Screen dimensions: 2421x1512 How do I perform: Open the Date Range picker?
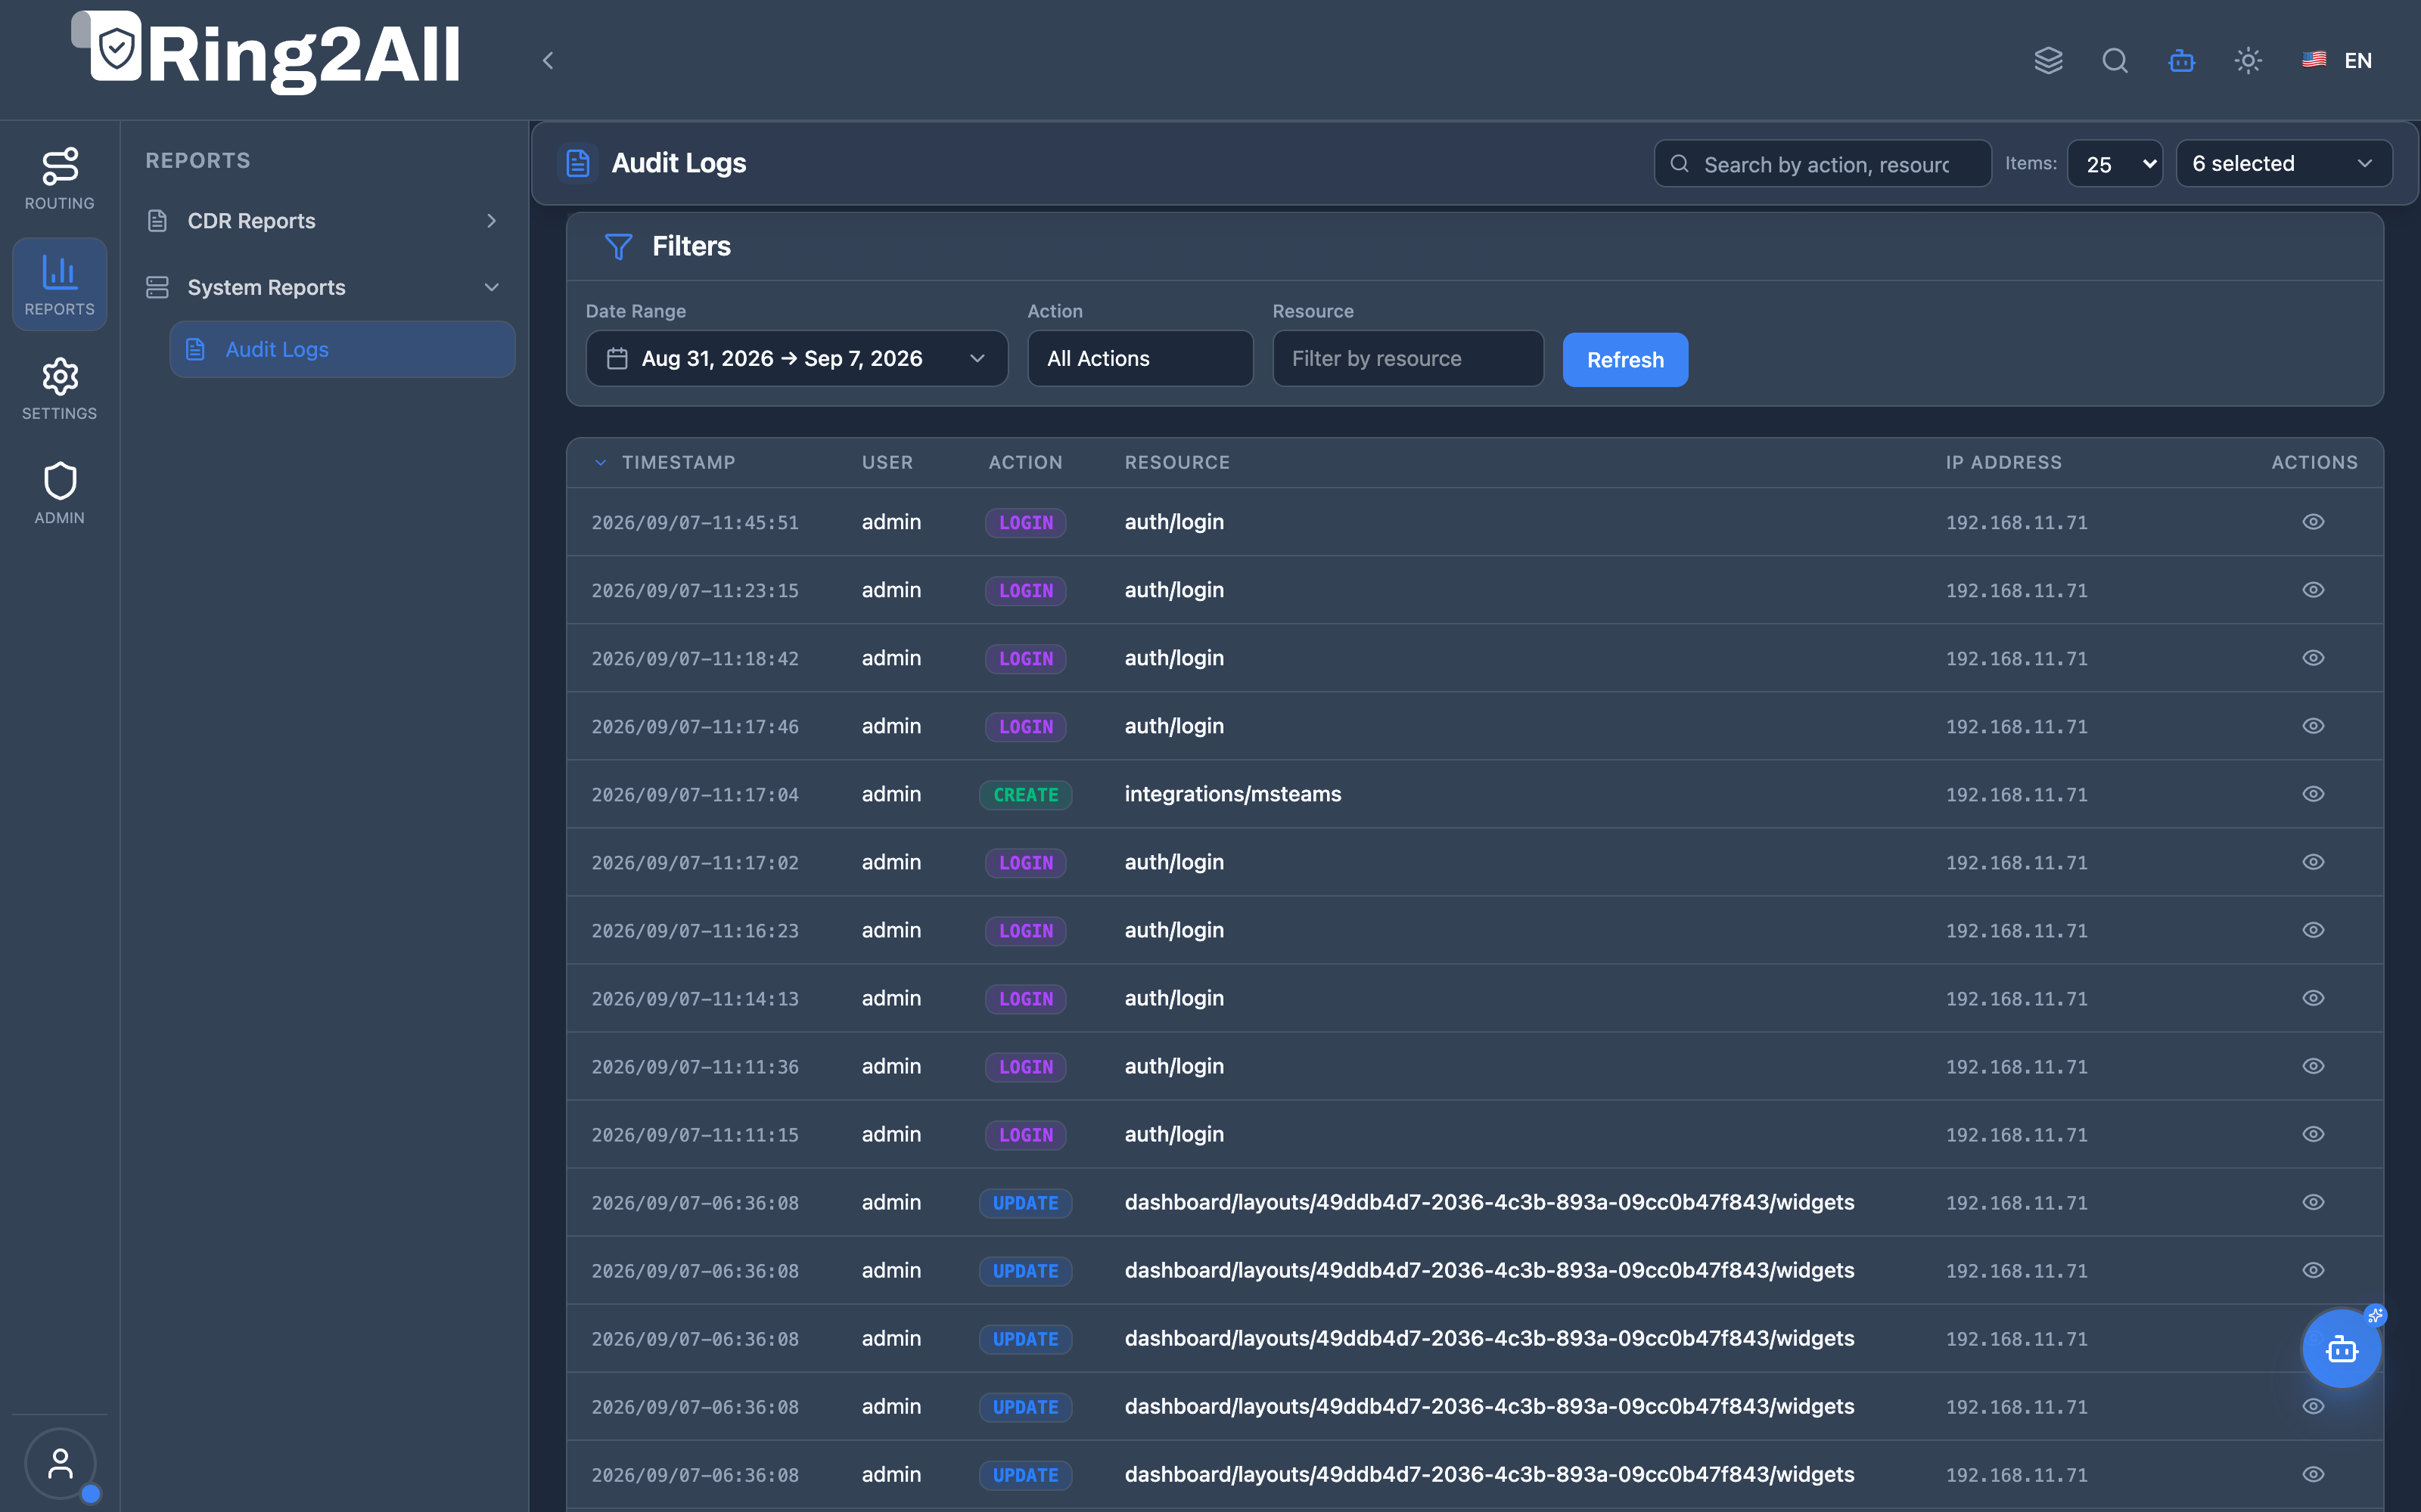797,358
